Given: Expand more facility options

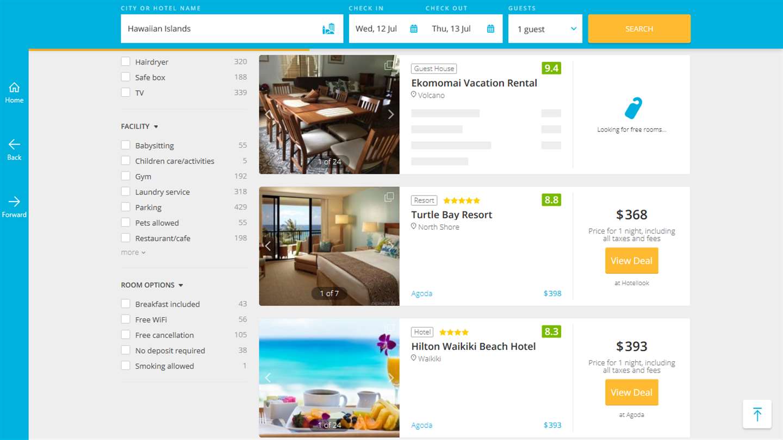Looking at the screenshot, I should (133, 253).
